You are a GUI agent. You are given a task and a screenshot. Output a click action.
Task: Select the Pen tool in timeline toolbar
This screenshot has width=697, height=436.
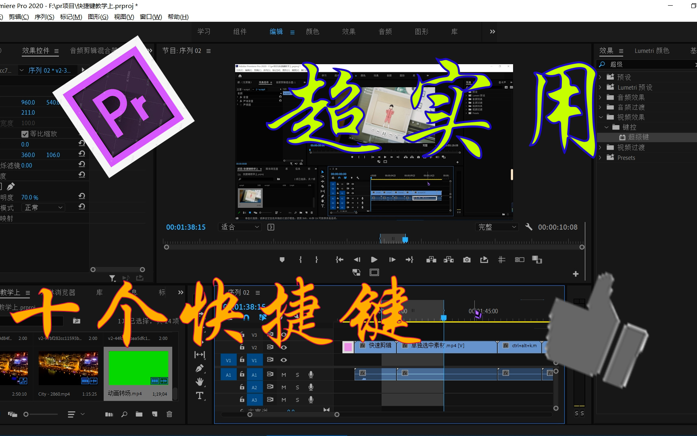coord(200,368)
